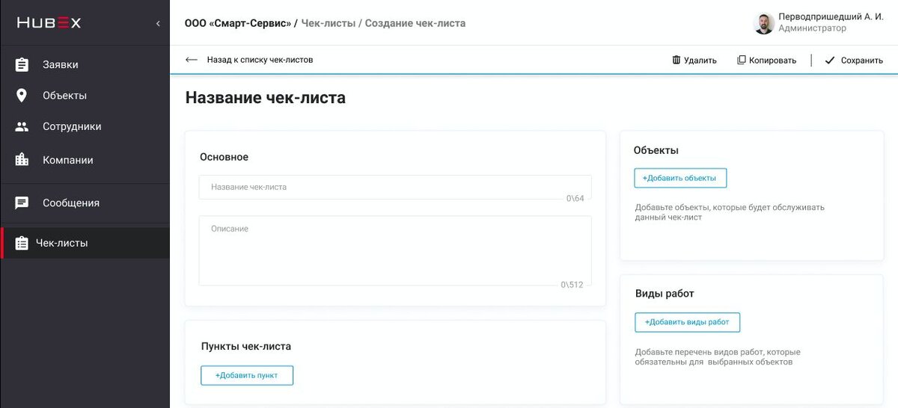Click the back arrow icon
Viewport: 898px width, 408px height.
[192, 60]
